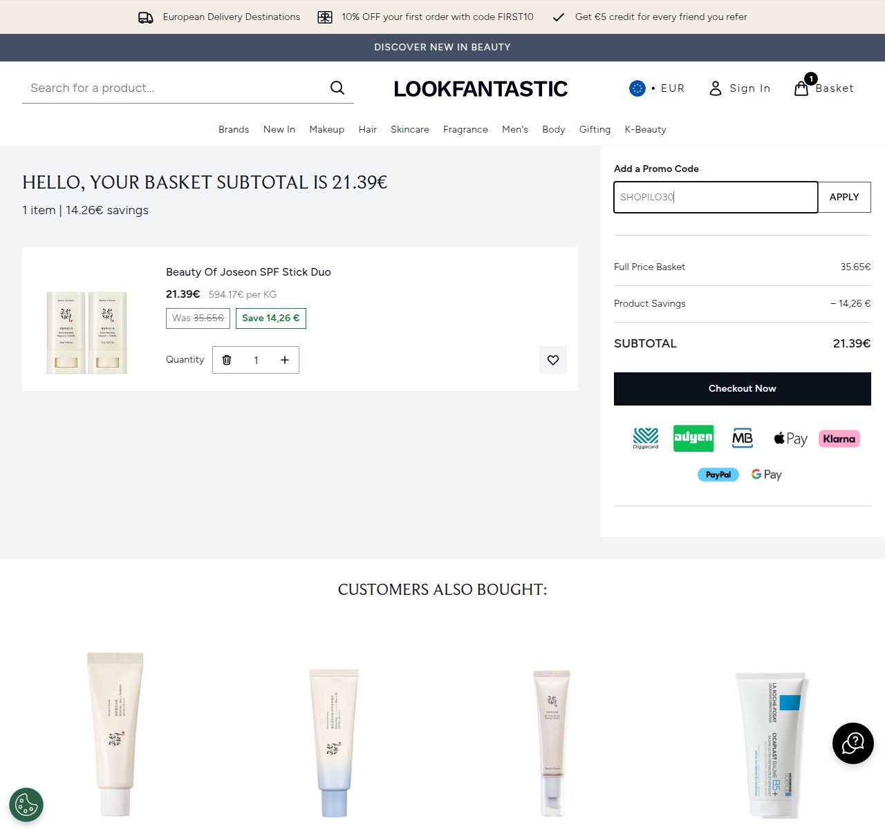Click Full Price Basket label
Viewport: 885px width, 829px height.
pos(649,267)
